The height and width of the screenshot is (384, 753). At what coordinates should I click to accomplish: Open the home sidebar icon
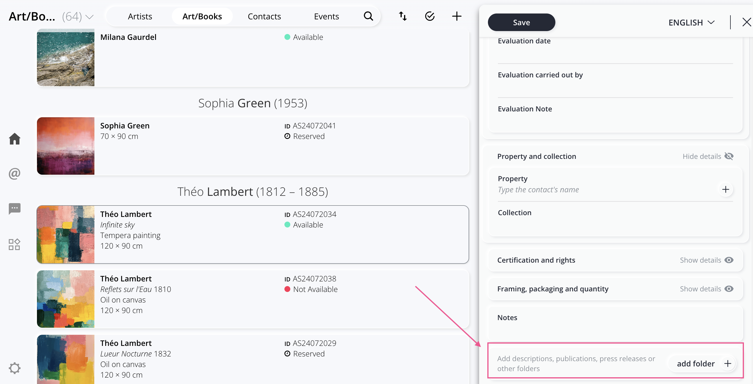(14, 139)
